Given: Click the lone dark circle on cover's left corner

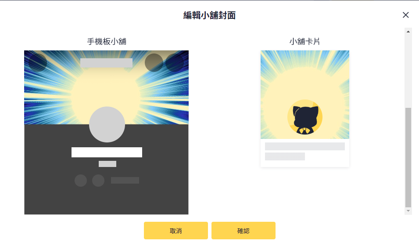Looking at the screenshot, I should (x=38, y=63).
